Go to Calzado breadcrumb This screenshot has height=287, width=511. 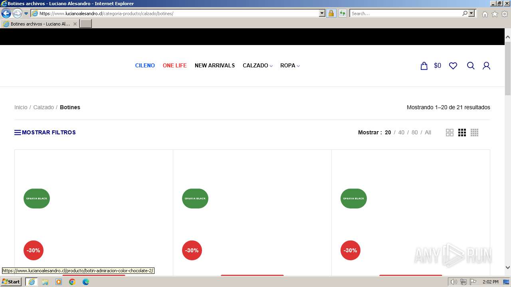44,107
